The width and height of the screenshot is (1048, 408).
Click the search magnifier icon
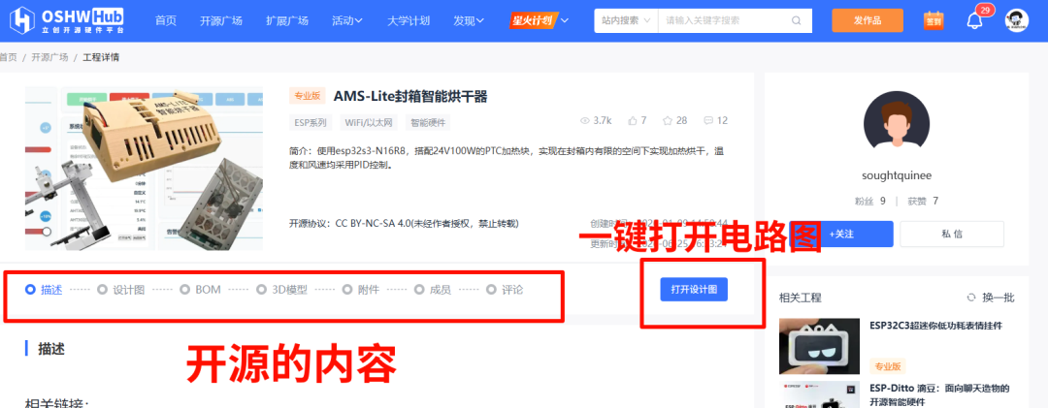coord(796,20)
